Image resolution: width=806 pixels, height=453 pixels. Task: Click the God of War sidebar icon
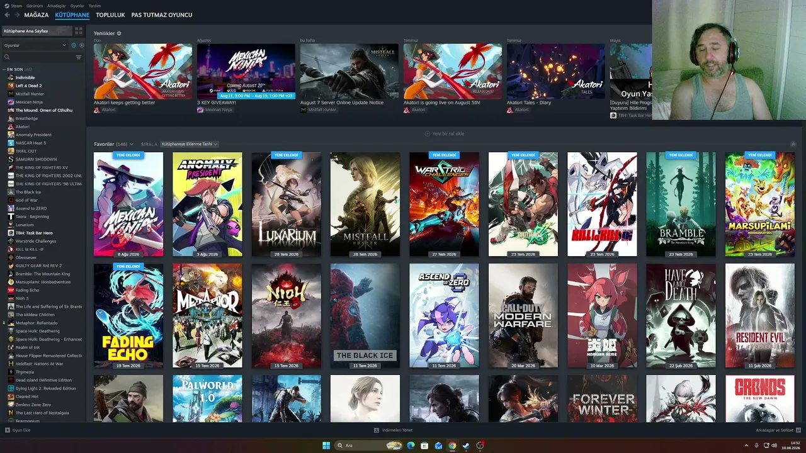pyautogui.click(x=11, y=200)
